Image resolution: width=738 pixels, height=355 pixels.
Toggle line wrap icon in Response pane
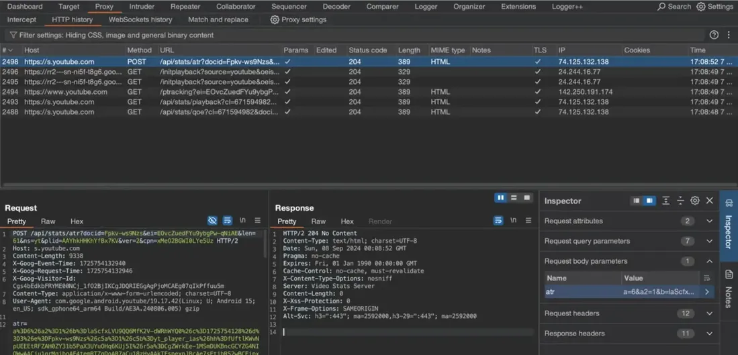498,221
